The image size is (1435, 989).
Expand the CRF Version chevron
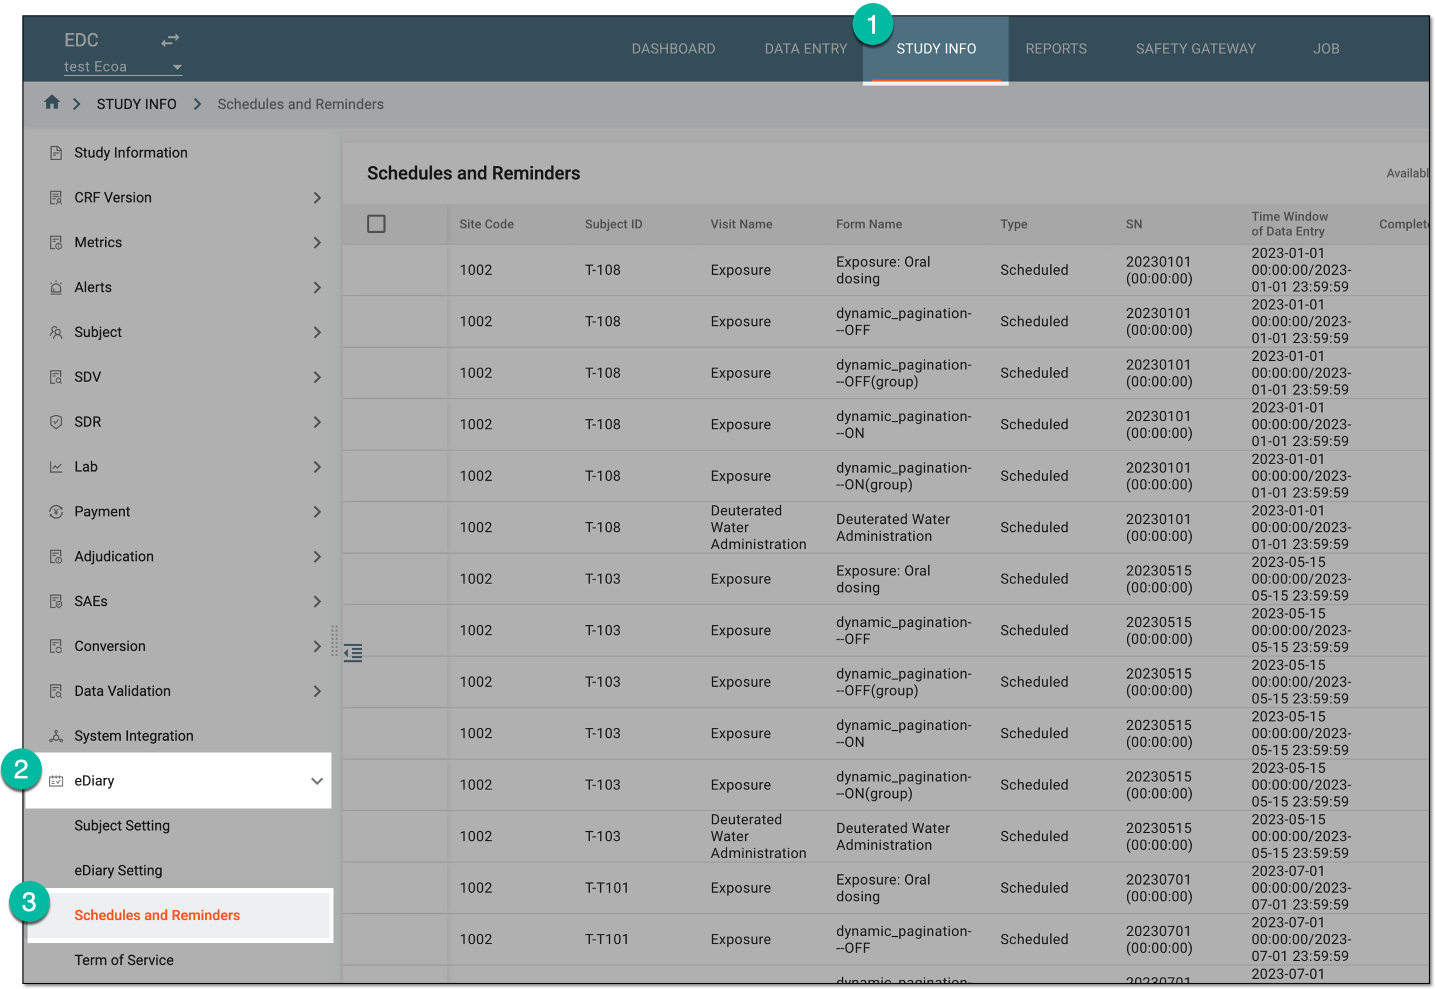tap(317, 198)
